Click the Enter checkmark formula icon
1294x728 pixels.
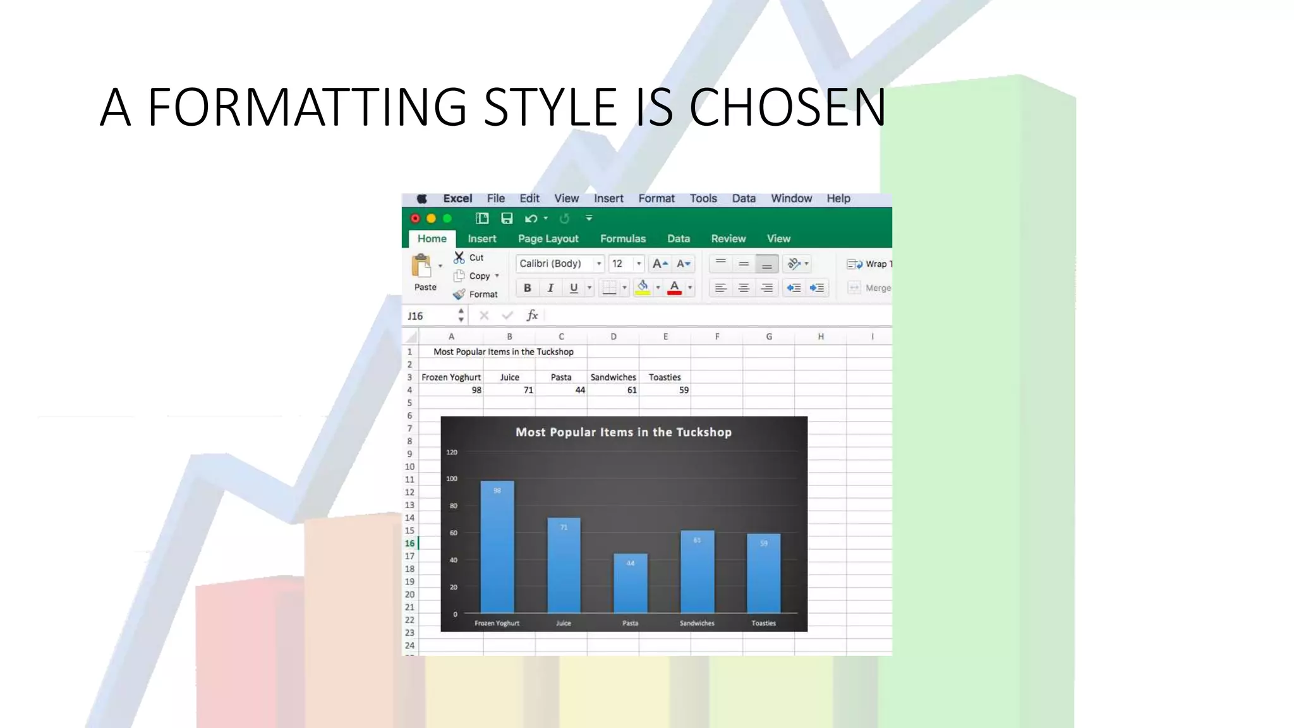(507, 315)
